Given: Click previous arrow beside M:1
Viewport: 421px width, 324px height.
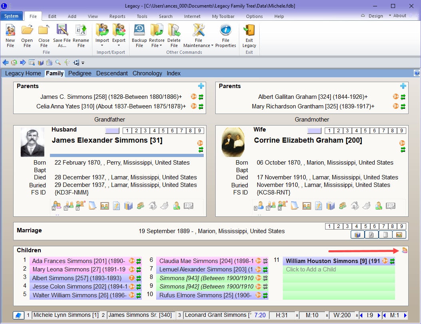Looking at the screenshot, I should coord(384,315).
